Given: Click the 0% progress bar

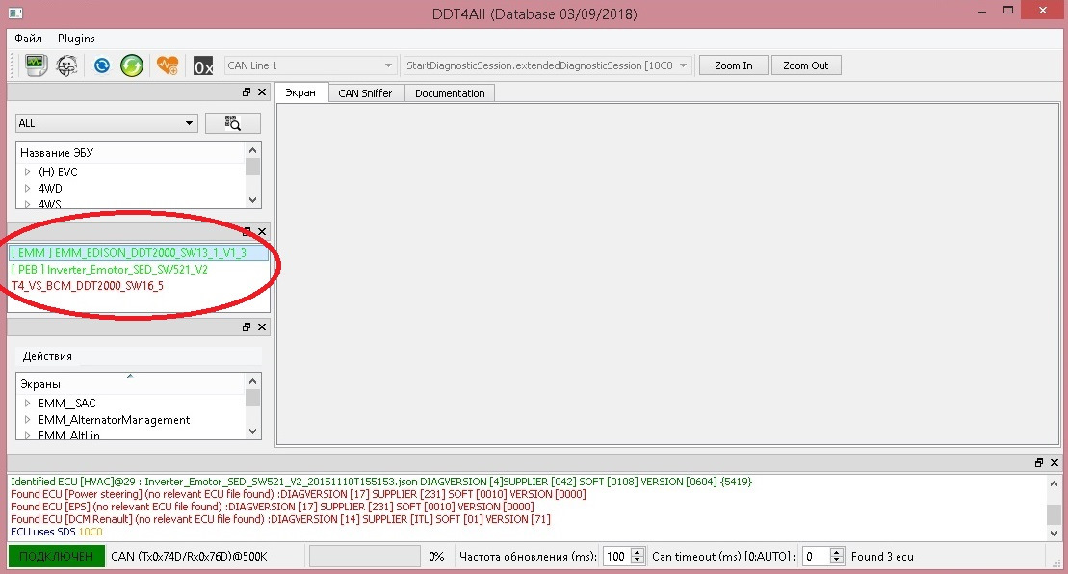Looking at the screenshot, I should click(364, 557).
